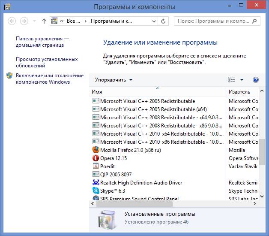Click the Opera 12.15 program icon
269x236 pixels.
pyautogui.click(x=96, y=158)
